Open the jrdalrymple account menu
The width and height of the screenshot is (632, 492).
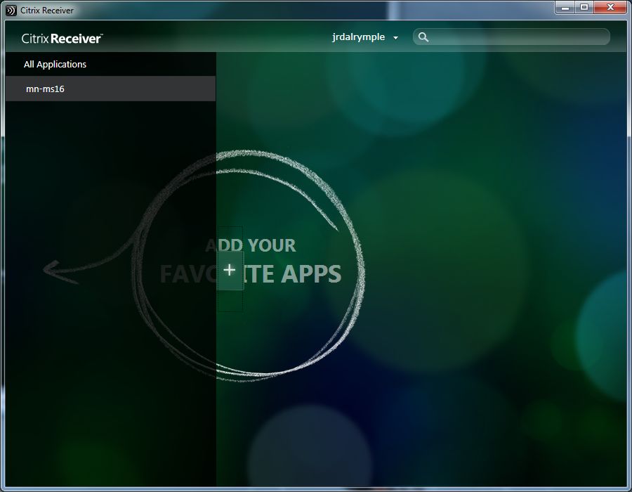[x=359, y=37]
